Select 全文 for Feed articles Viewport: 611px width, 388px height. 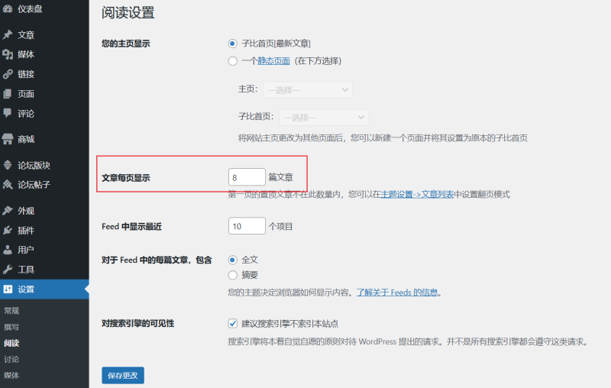click(x=233, y=260)
